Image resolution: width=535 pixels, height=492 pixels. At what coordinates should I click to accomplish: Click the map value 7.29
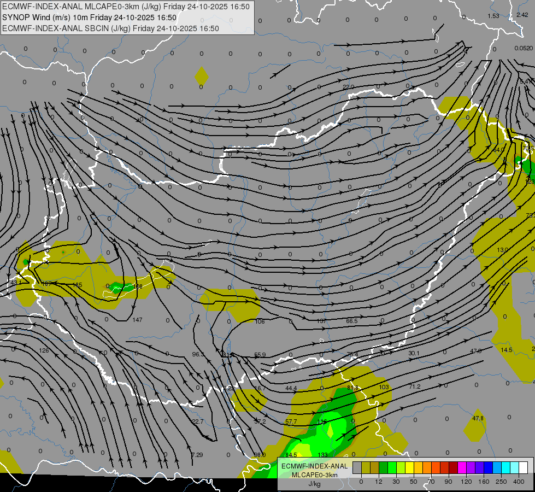tap(197, 455)
